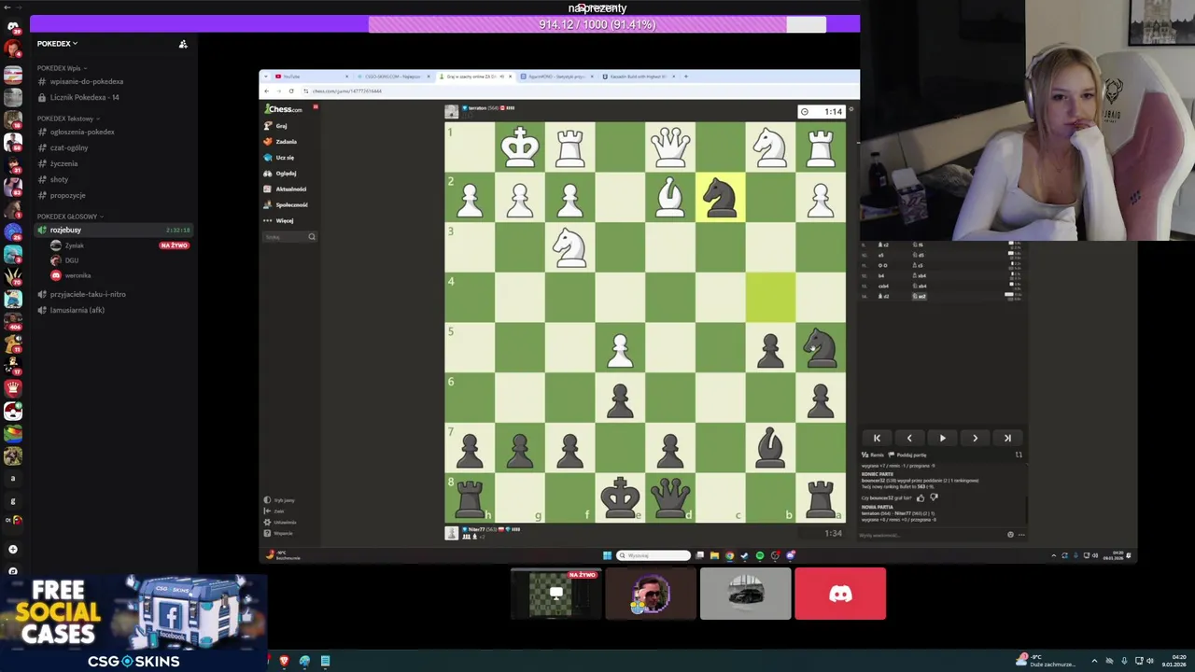Select the white queen on rank 1
Screen dimensions: 1195x672
click(x=670, y=147)
